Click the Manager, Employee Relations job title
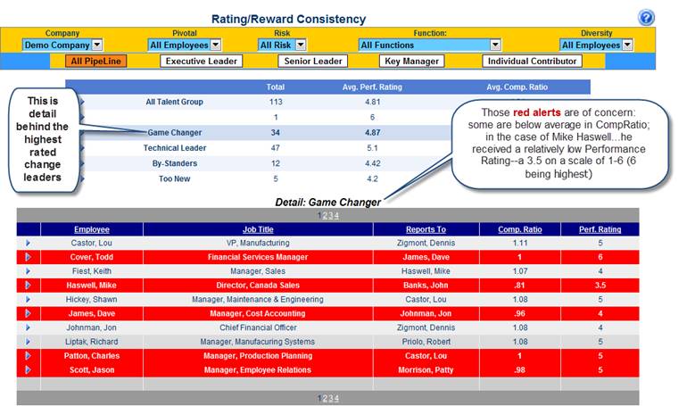 coord(258,370)
